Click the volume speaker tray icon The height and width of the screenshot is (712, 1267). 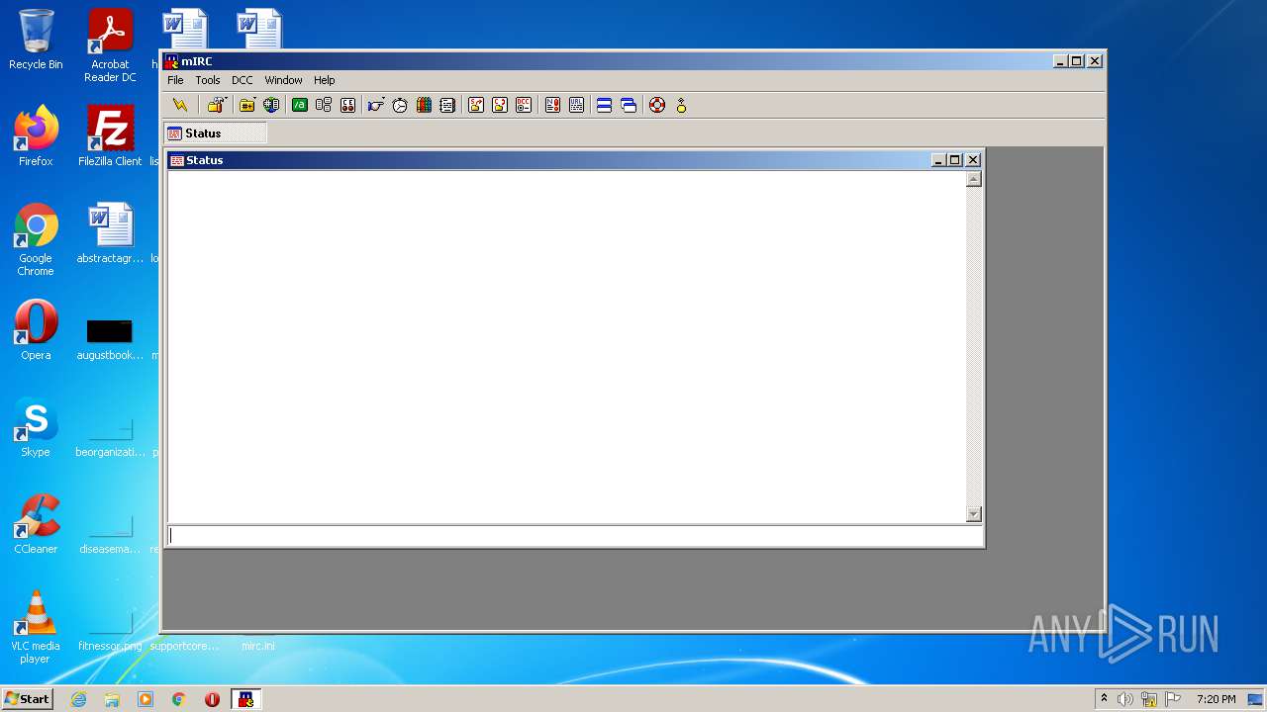point(1125,699)
